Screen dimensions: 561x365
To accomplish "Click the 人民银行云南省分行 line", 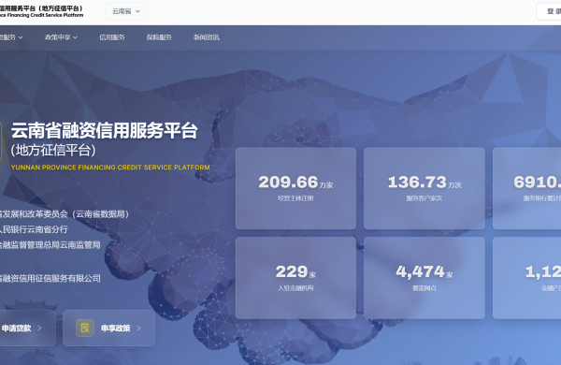I will point(34,229).
